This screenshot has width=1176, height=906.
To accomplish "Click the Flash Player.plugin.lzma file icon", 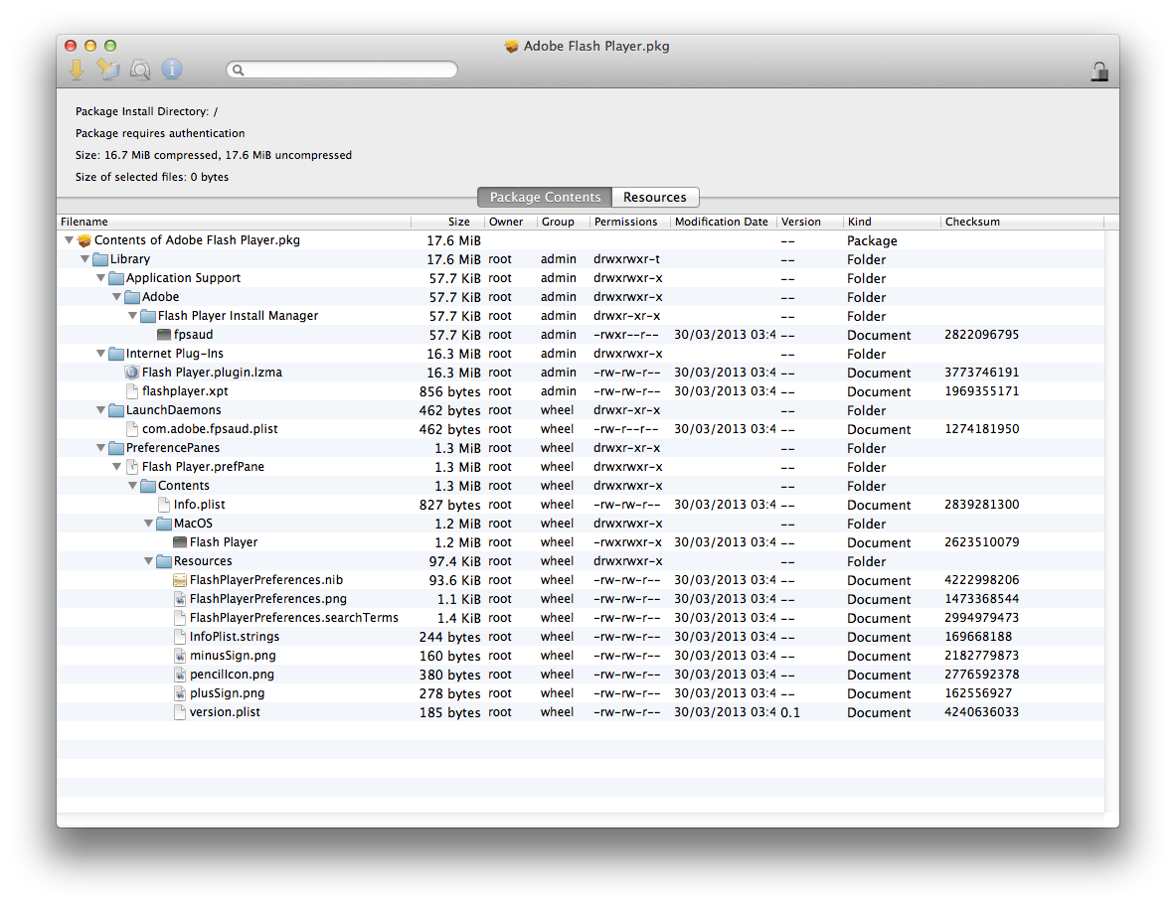I will coord(132,373).
